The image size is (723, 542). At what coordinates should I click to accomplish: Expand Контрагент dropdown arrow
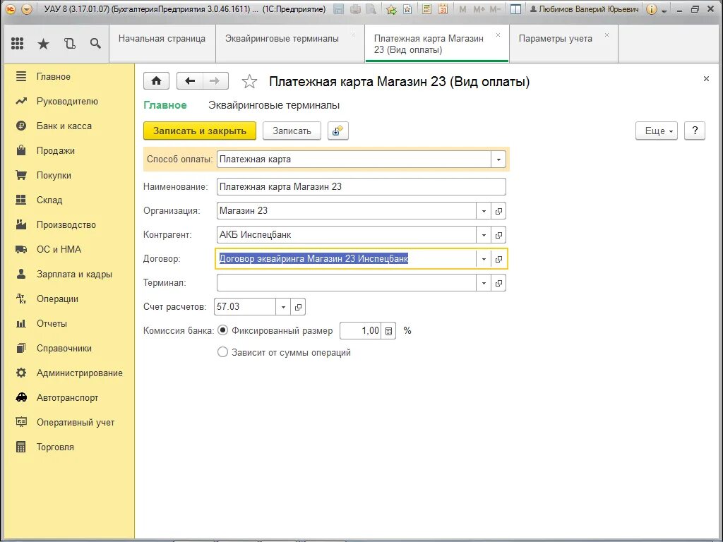[x=484, y=235]
